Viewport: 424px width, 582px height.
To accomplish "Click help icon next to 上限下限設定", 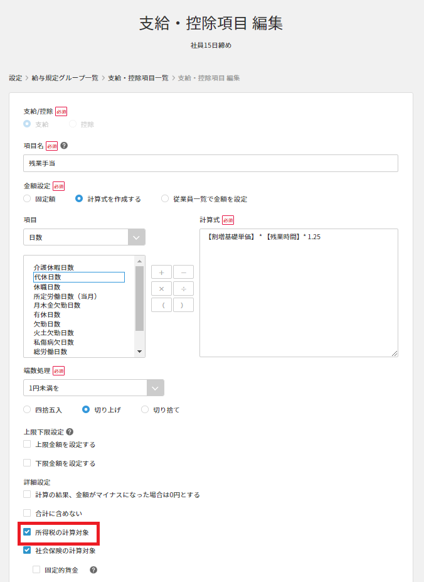I will (x=70, y=432).
